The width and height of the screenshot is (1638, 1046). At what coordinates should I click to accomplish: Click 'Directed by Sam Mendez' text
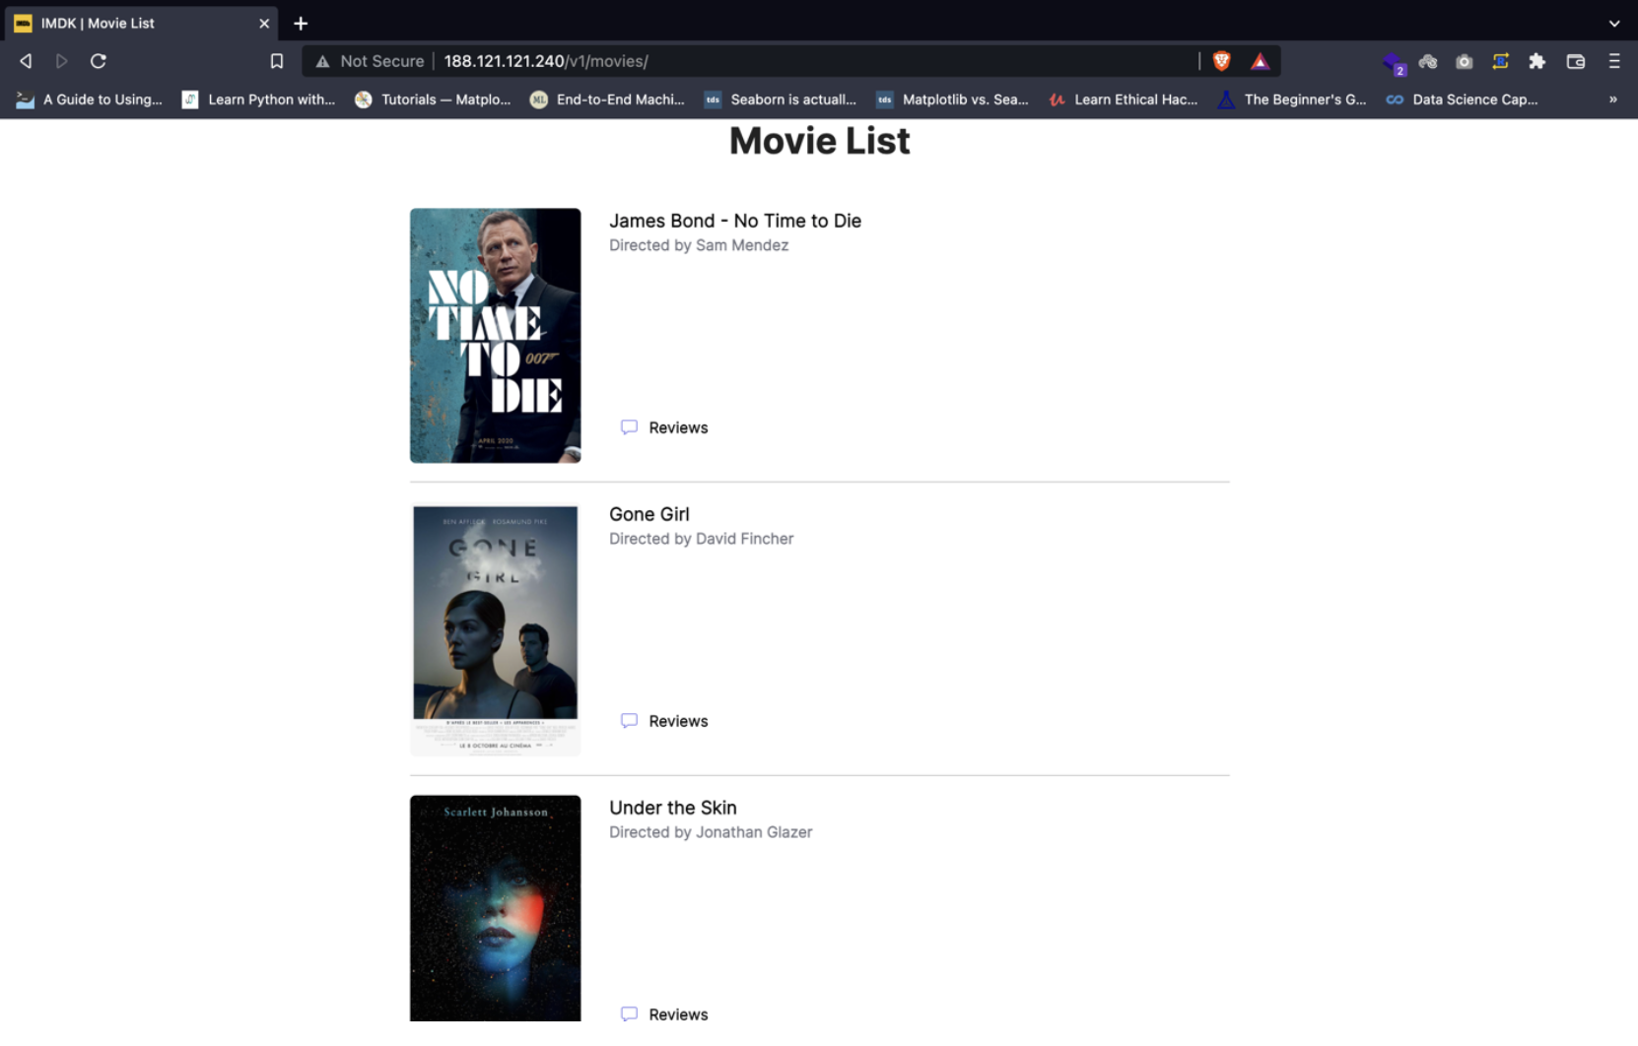[699, 245]
